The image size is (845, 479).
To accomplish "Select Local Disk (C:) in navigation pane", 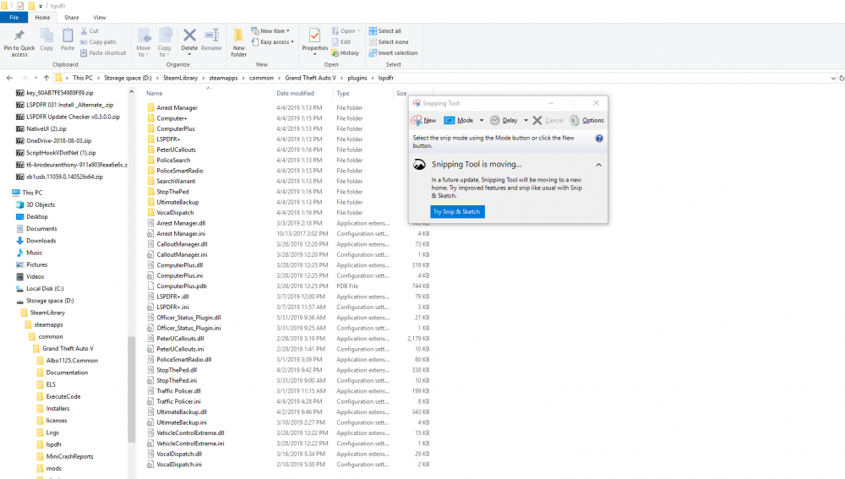I will click(45, 289).
